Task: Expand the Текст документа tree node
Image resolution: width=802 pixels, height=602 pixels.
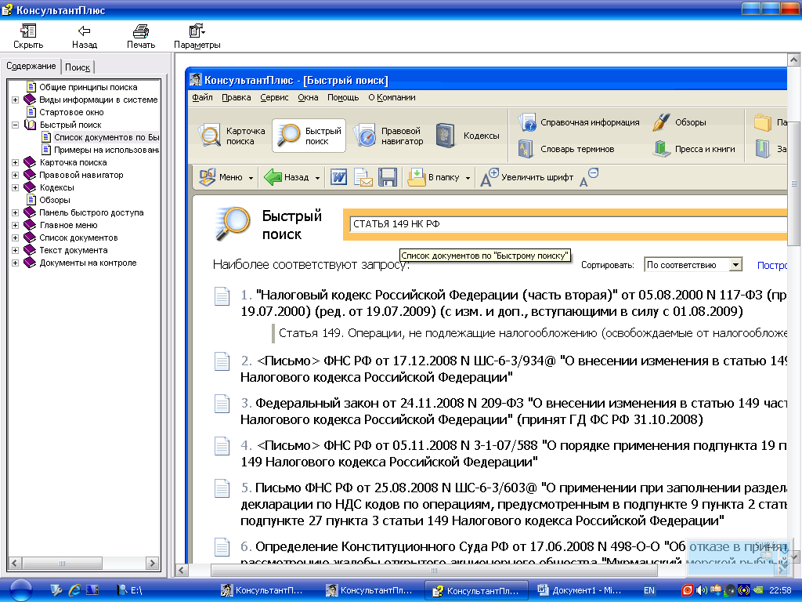Action: [x=16, y=250]
